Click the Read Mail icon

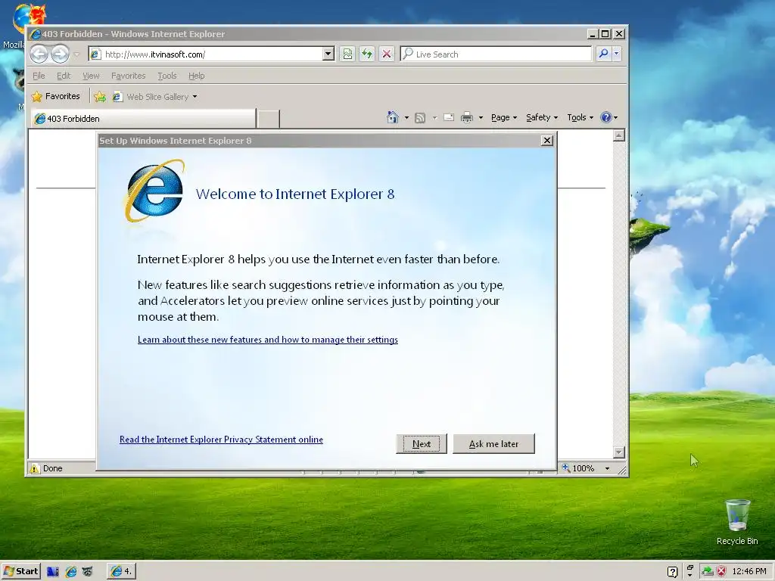(449, 117)
